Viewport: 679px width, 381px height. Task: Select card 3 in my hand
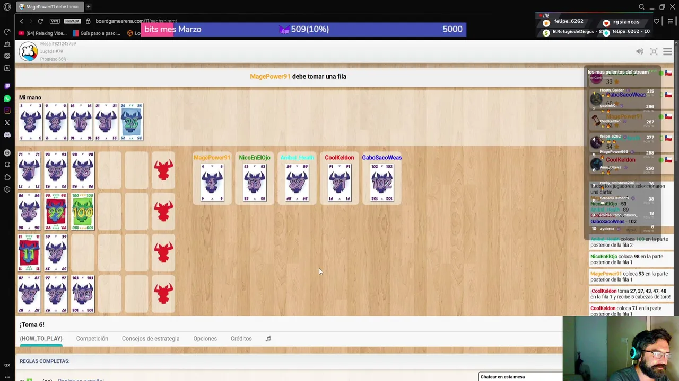point(30,122)
